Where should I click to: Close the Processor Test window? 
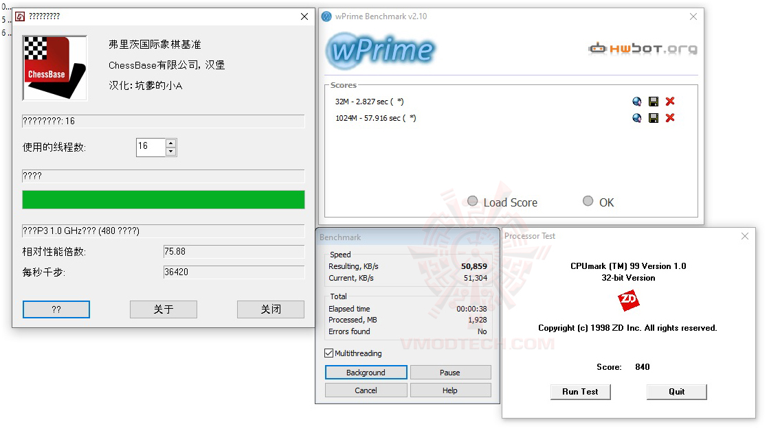(745, 236)
